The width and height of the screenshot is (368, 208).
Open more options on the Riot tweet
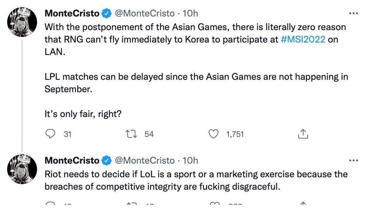click(353, 160)
